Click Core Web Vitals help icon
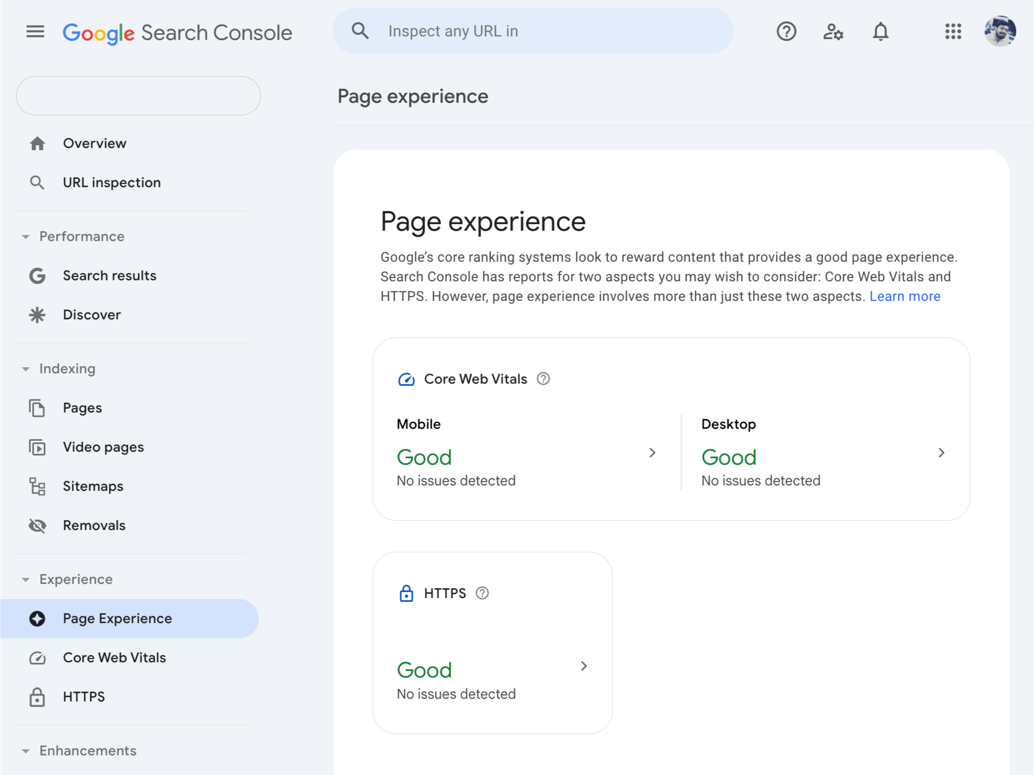Viewport: 1034px width, 775px height. [543, 379]
